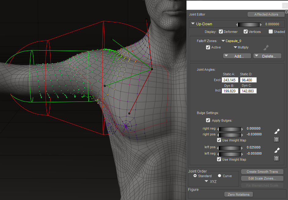Expand the Up-Down joint parameter dropdown

[x=193, y=24]
